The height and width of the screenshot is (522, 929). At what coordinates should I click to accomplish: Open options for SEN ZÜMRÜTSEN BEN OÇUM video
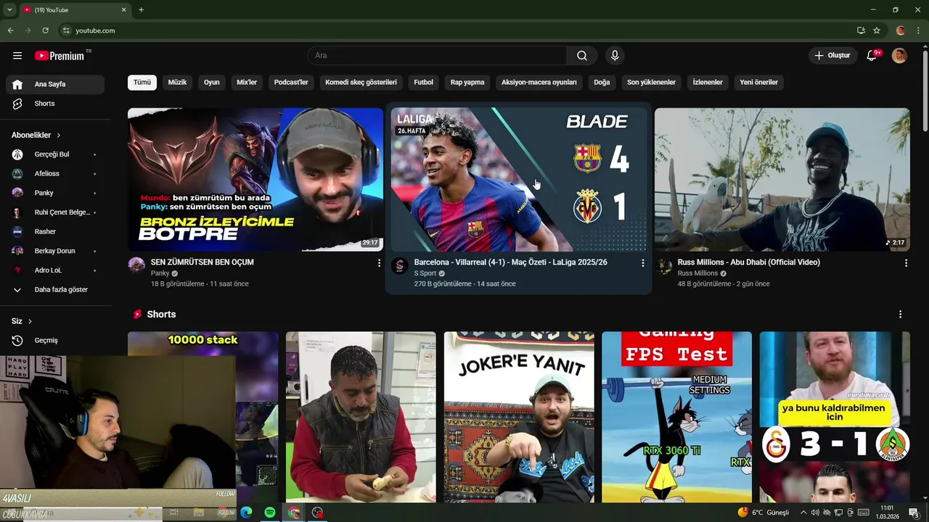point(379,263)
